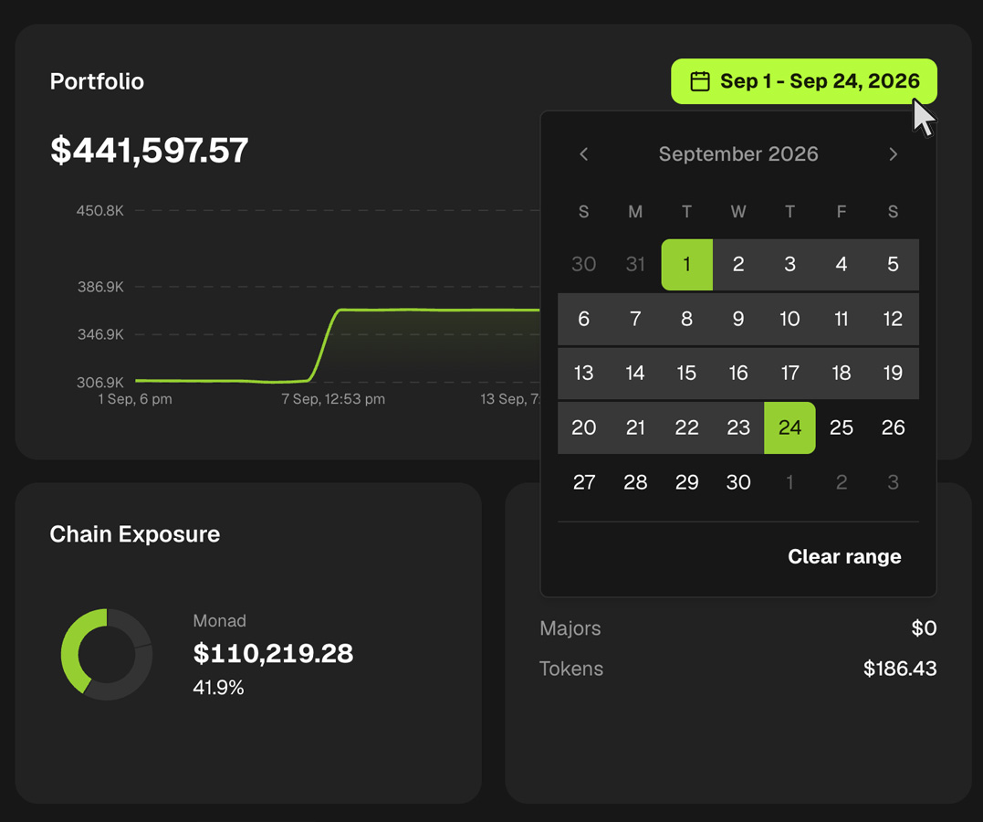The image size is (983, 822).
Task: Click the portfolio value $441,597.57
Action: pyautogui.click(x=149, y=151)
